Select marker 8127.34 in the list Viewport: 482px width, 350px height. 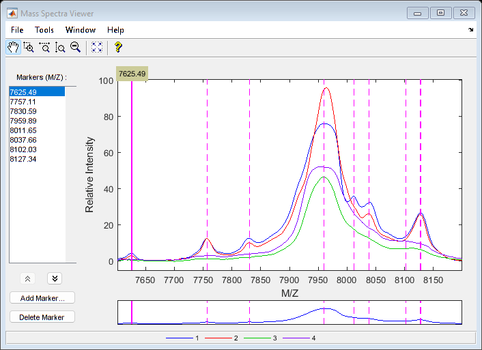[23, 159]
